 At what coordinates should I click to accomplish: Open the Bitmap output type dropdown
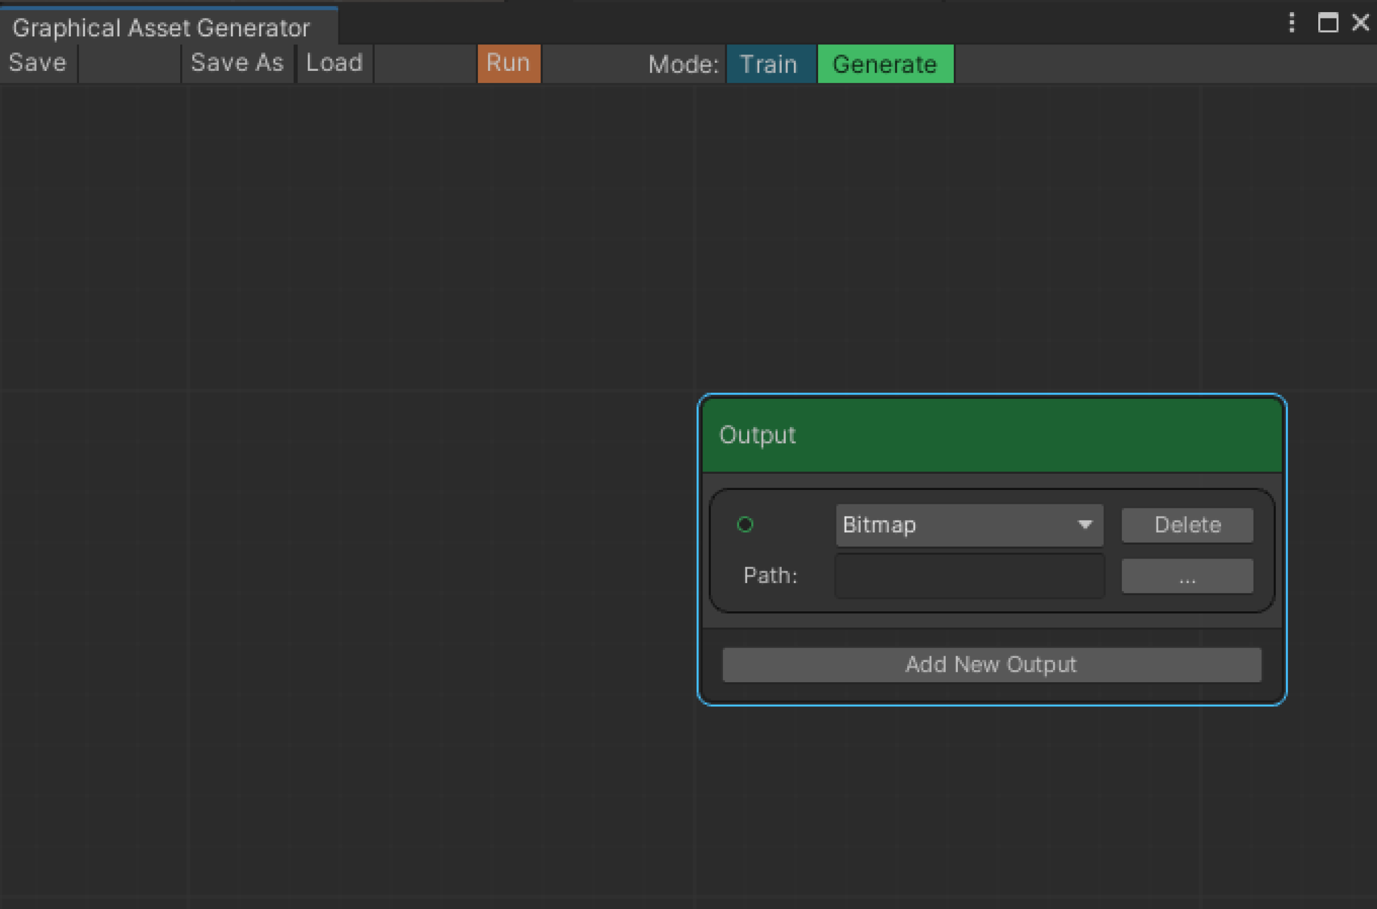point(969,525)
